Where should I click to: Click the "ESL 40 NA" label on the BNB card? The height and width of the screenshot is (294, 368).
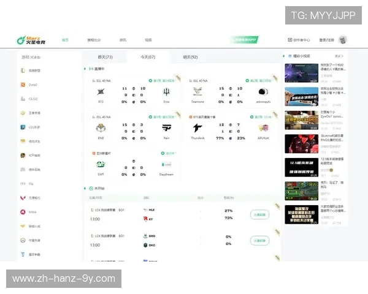tap(103, 117)
